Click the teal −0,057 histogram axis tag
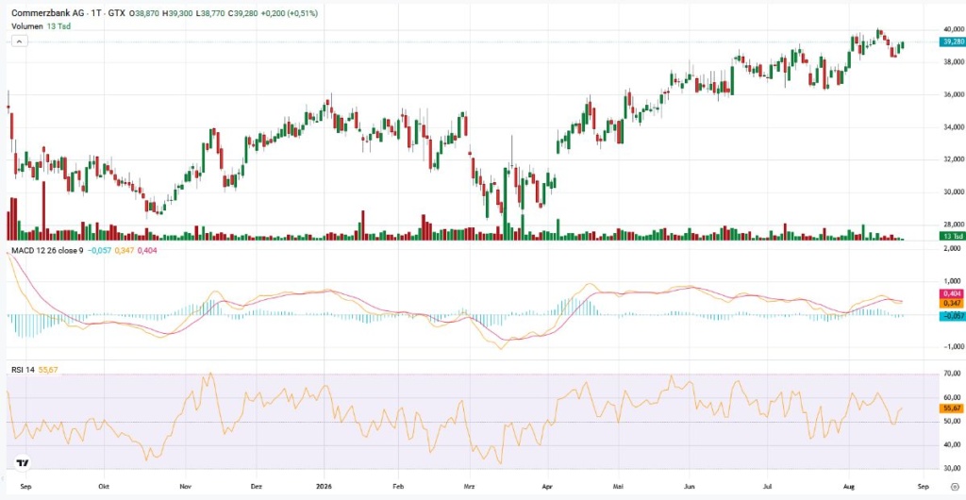 click(952, 316)
